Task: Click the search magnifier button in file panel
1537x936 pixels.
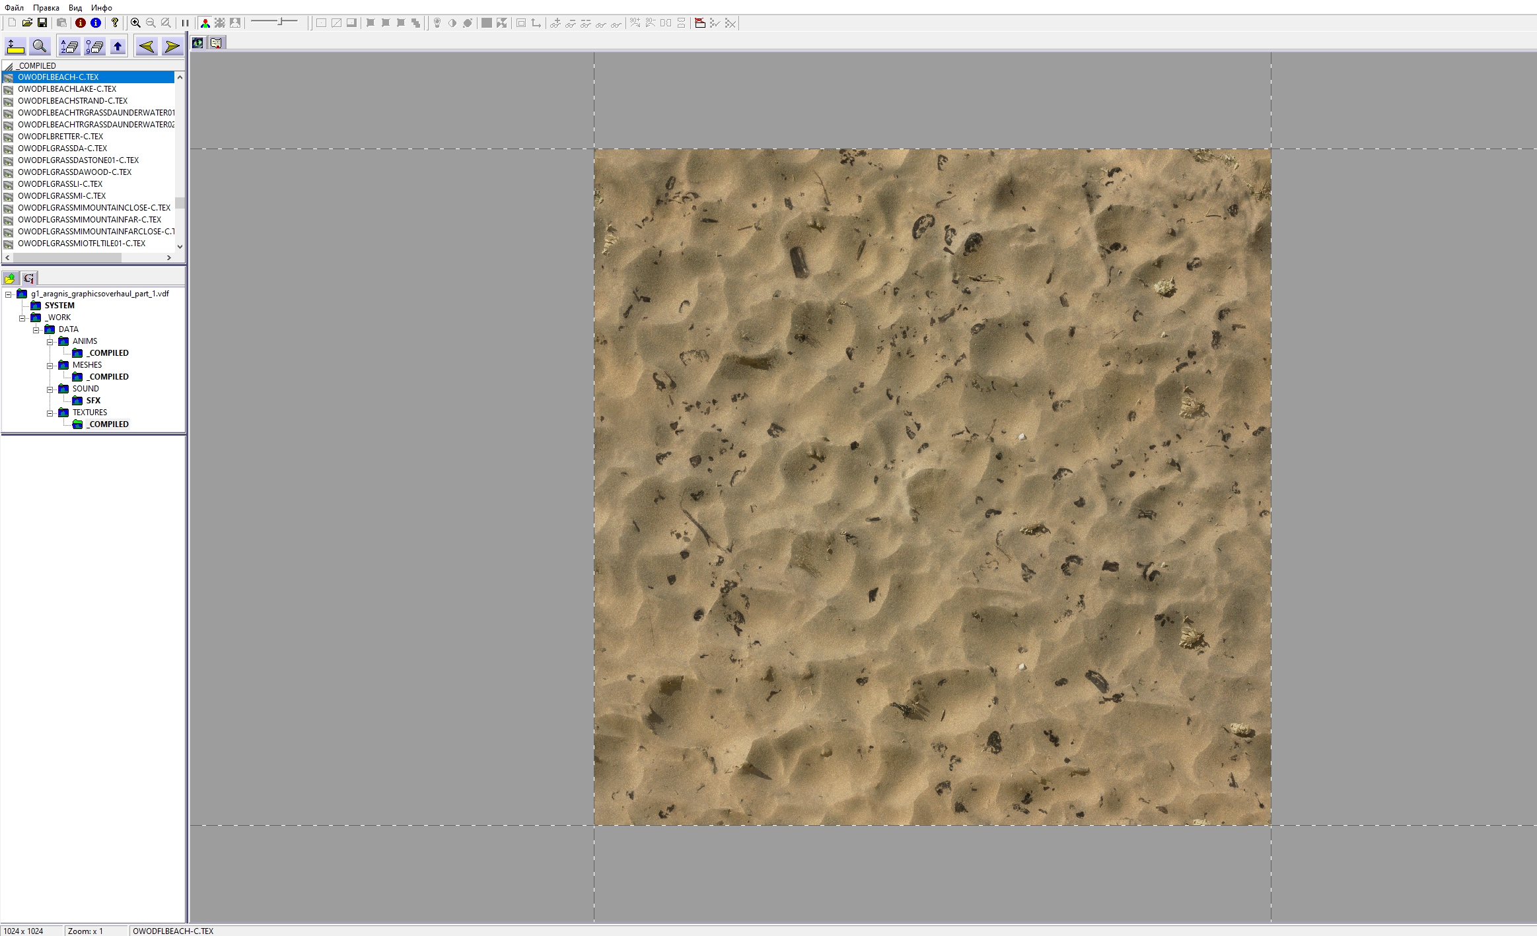Action: point(40,46)
